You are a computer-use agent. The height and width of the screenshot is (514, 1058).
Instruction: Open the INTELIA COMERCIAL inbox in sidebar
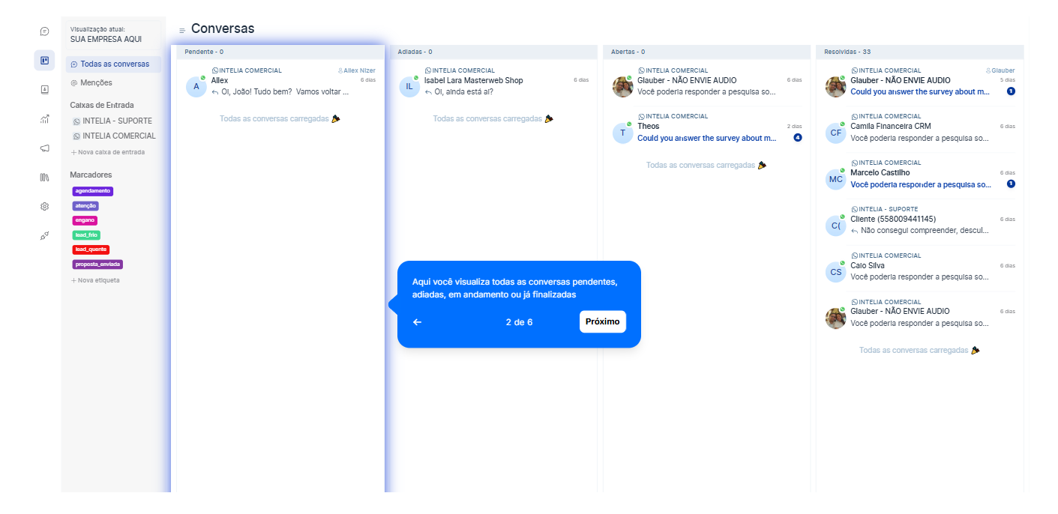click(x=114, y=136)
